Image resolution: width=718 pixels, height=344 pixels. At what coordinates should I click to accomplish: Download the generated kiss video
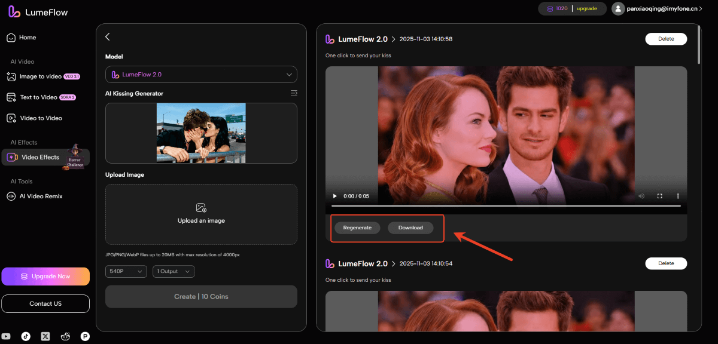click(x=410, y=228)
